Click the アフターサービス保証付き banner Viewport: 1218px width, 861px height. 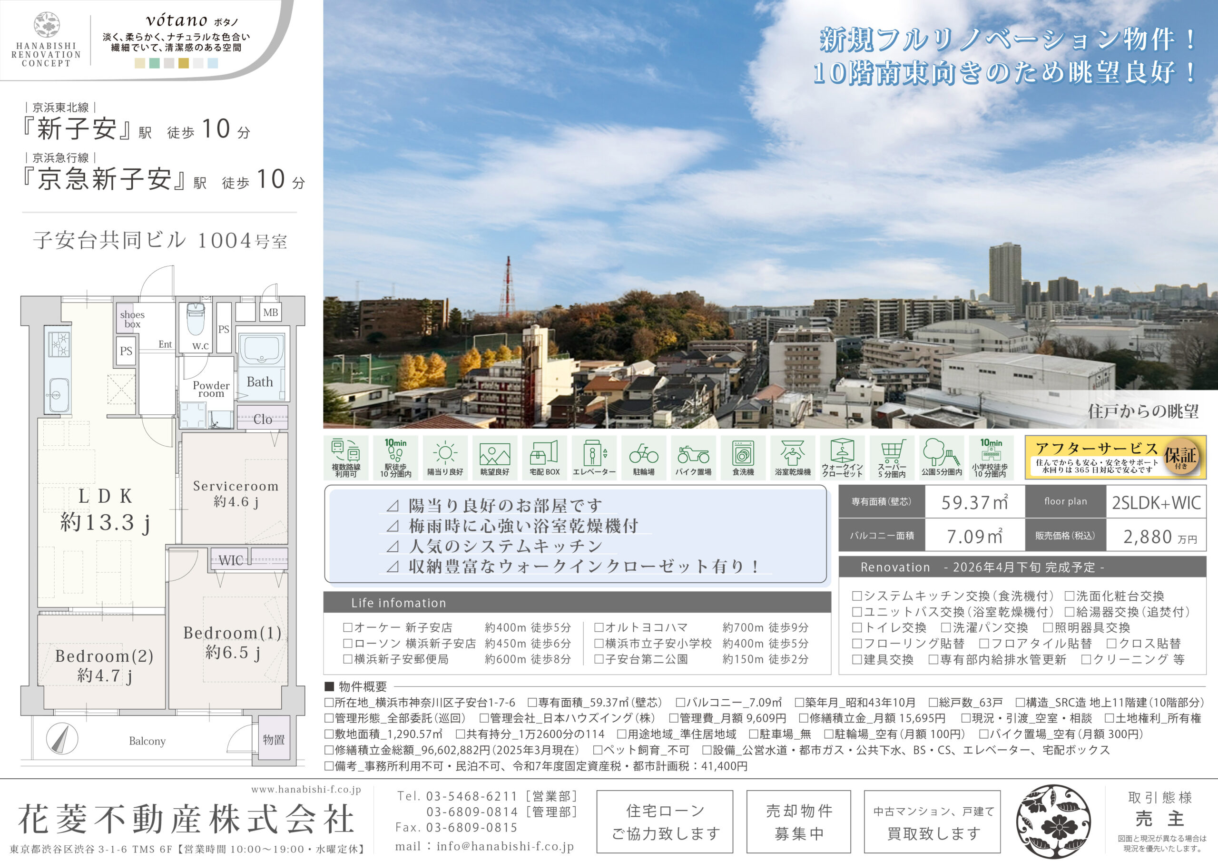point(1115,457)
